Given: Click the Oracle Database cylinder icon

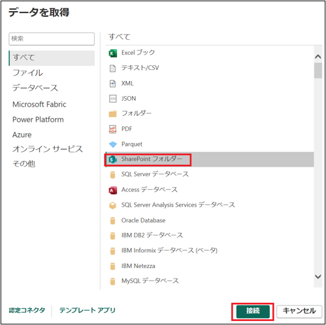Looking at the screenshot, I should (x=112, y=220).
